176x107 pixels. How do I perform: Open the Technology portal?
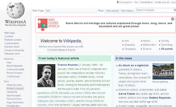(x=167, y=45)
